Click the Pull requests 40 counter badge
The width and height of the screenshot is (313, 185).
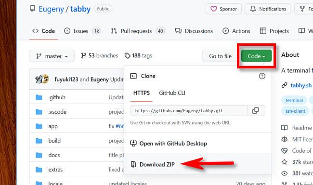(160, 31)
